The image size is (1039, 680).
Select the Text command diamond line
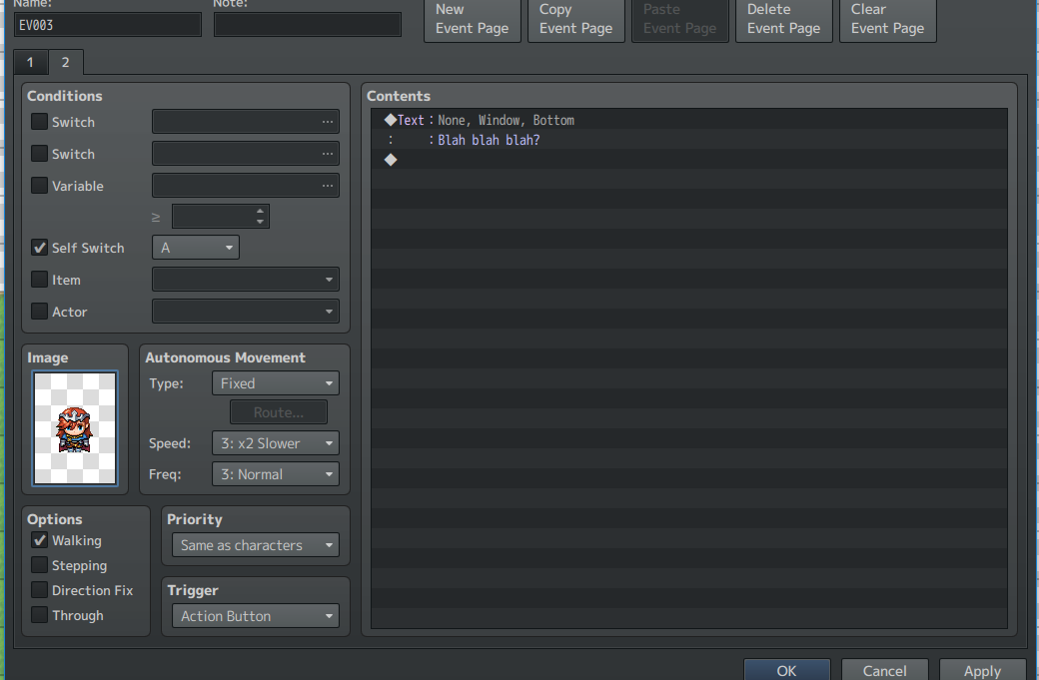tap(689, 120)
